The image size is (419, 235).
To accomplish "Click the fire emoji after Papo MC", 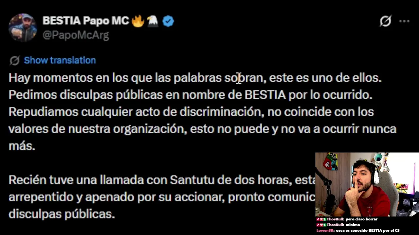I will pyautogui.click(x=138, y=21).
